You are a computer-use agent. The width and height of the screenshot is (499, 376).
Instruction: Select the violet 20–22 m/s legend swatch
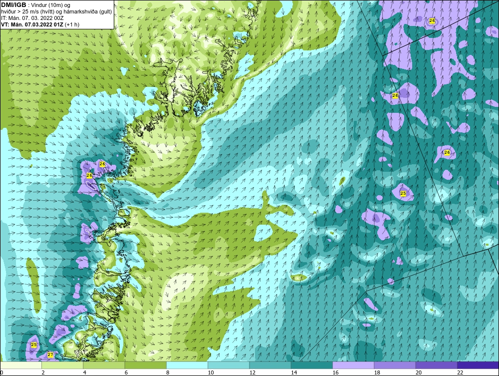[437, 365]
